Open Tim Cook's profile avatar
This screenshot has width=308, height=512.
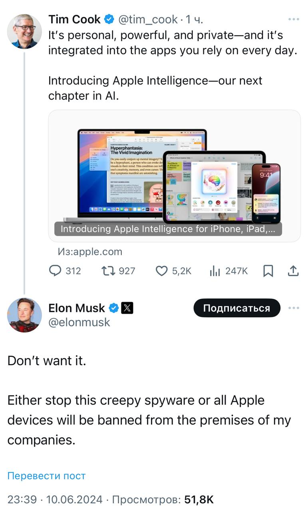24,31
